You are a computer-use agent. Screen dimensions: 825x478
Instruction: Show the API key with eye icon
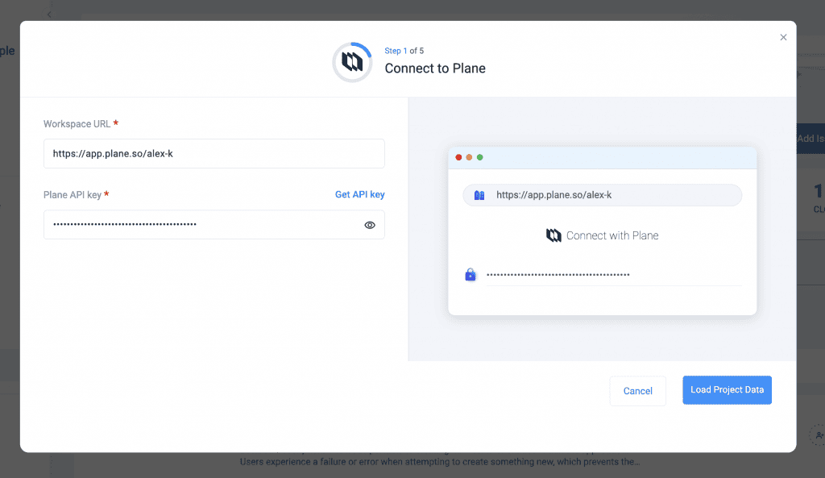point(370,225)
